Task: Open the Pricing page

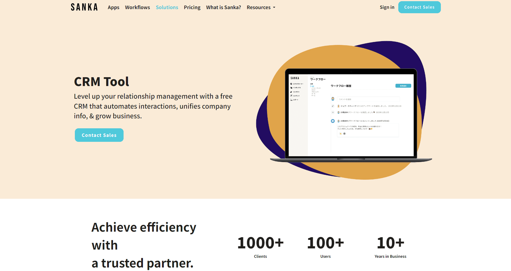Action: pyautogui.click(x=192, y=7)
